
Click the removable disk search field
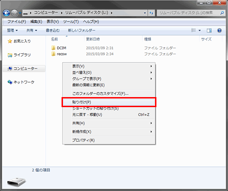189,13
